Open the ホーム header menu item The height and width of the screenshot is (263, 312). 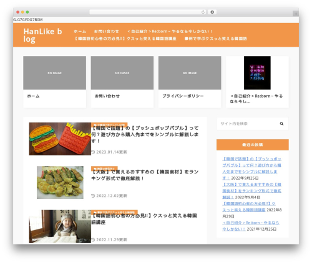[80, 31]
